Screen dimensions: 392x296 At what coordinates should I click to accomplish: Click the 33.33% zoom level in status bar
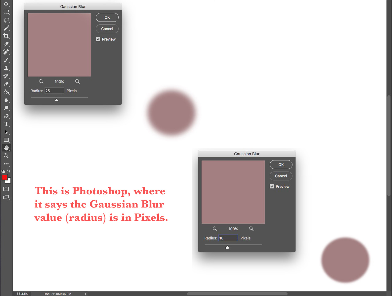[22, 294]
